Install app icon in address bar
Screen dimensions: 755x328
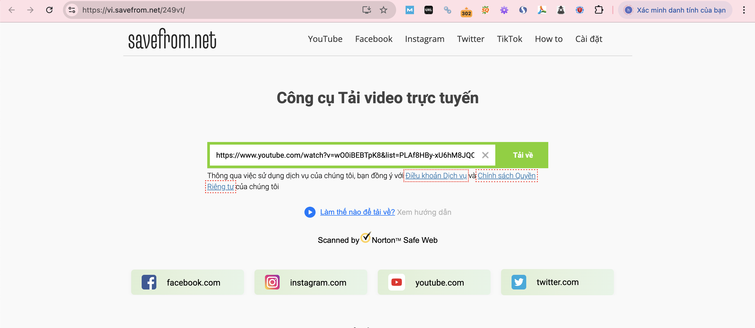366,10
